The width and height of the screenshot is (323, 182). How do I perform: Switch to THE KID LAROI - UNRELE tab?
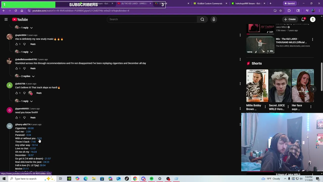pos(134,4)
